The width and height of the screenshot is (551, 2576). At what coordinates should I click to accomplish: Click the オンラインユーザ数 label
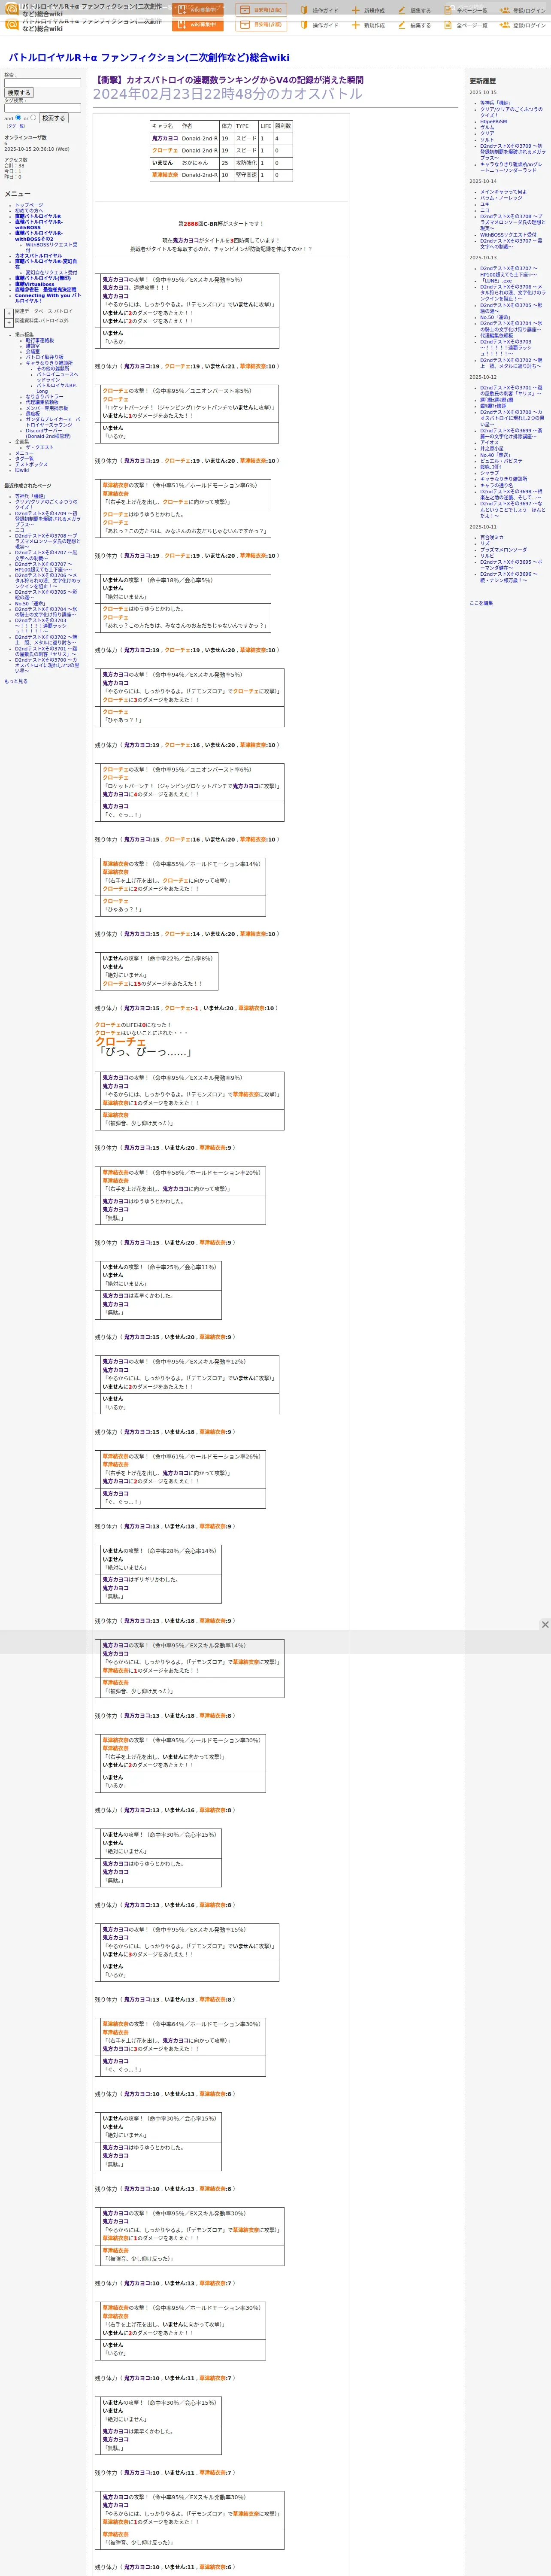(x=25, y=137)
